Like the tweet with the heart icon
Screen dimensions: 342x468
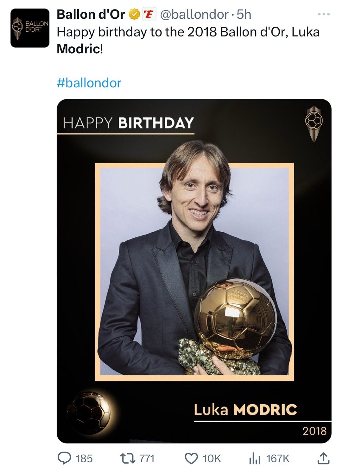click(191, 458)
